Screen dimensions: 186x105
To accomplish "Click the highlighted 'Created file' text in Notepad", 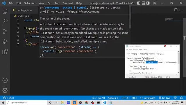I will point(152,62).
